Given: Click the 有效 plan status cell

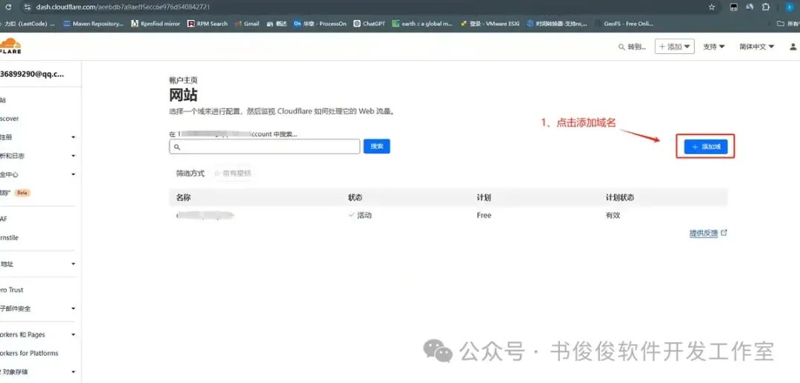Looking at the screenshot, I should [613, 216].
